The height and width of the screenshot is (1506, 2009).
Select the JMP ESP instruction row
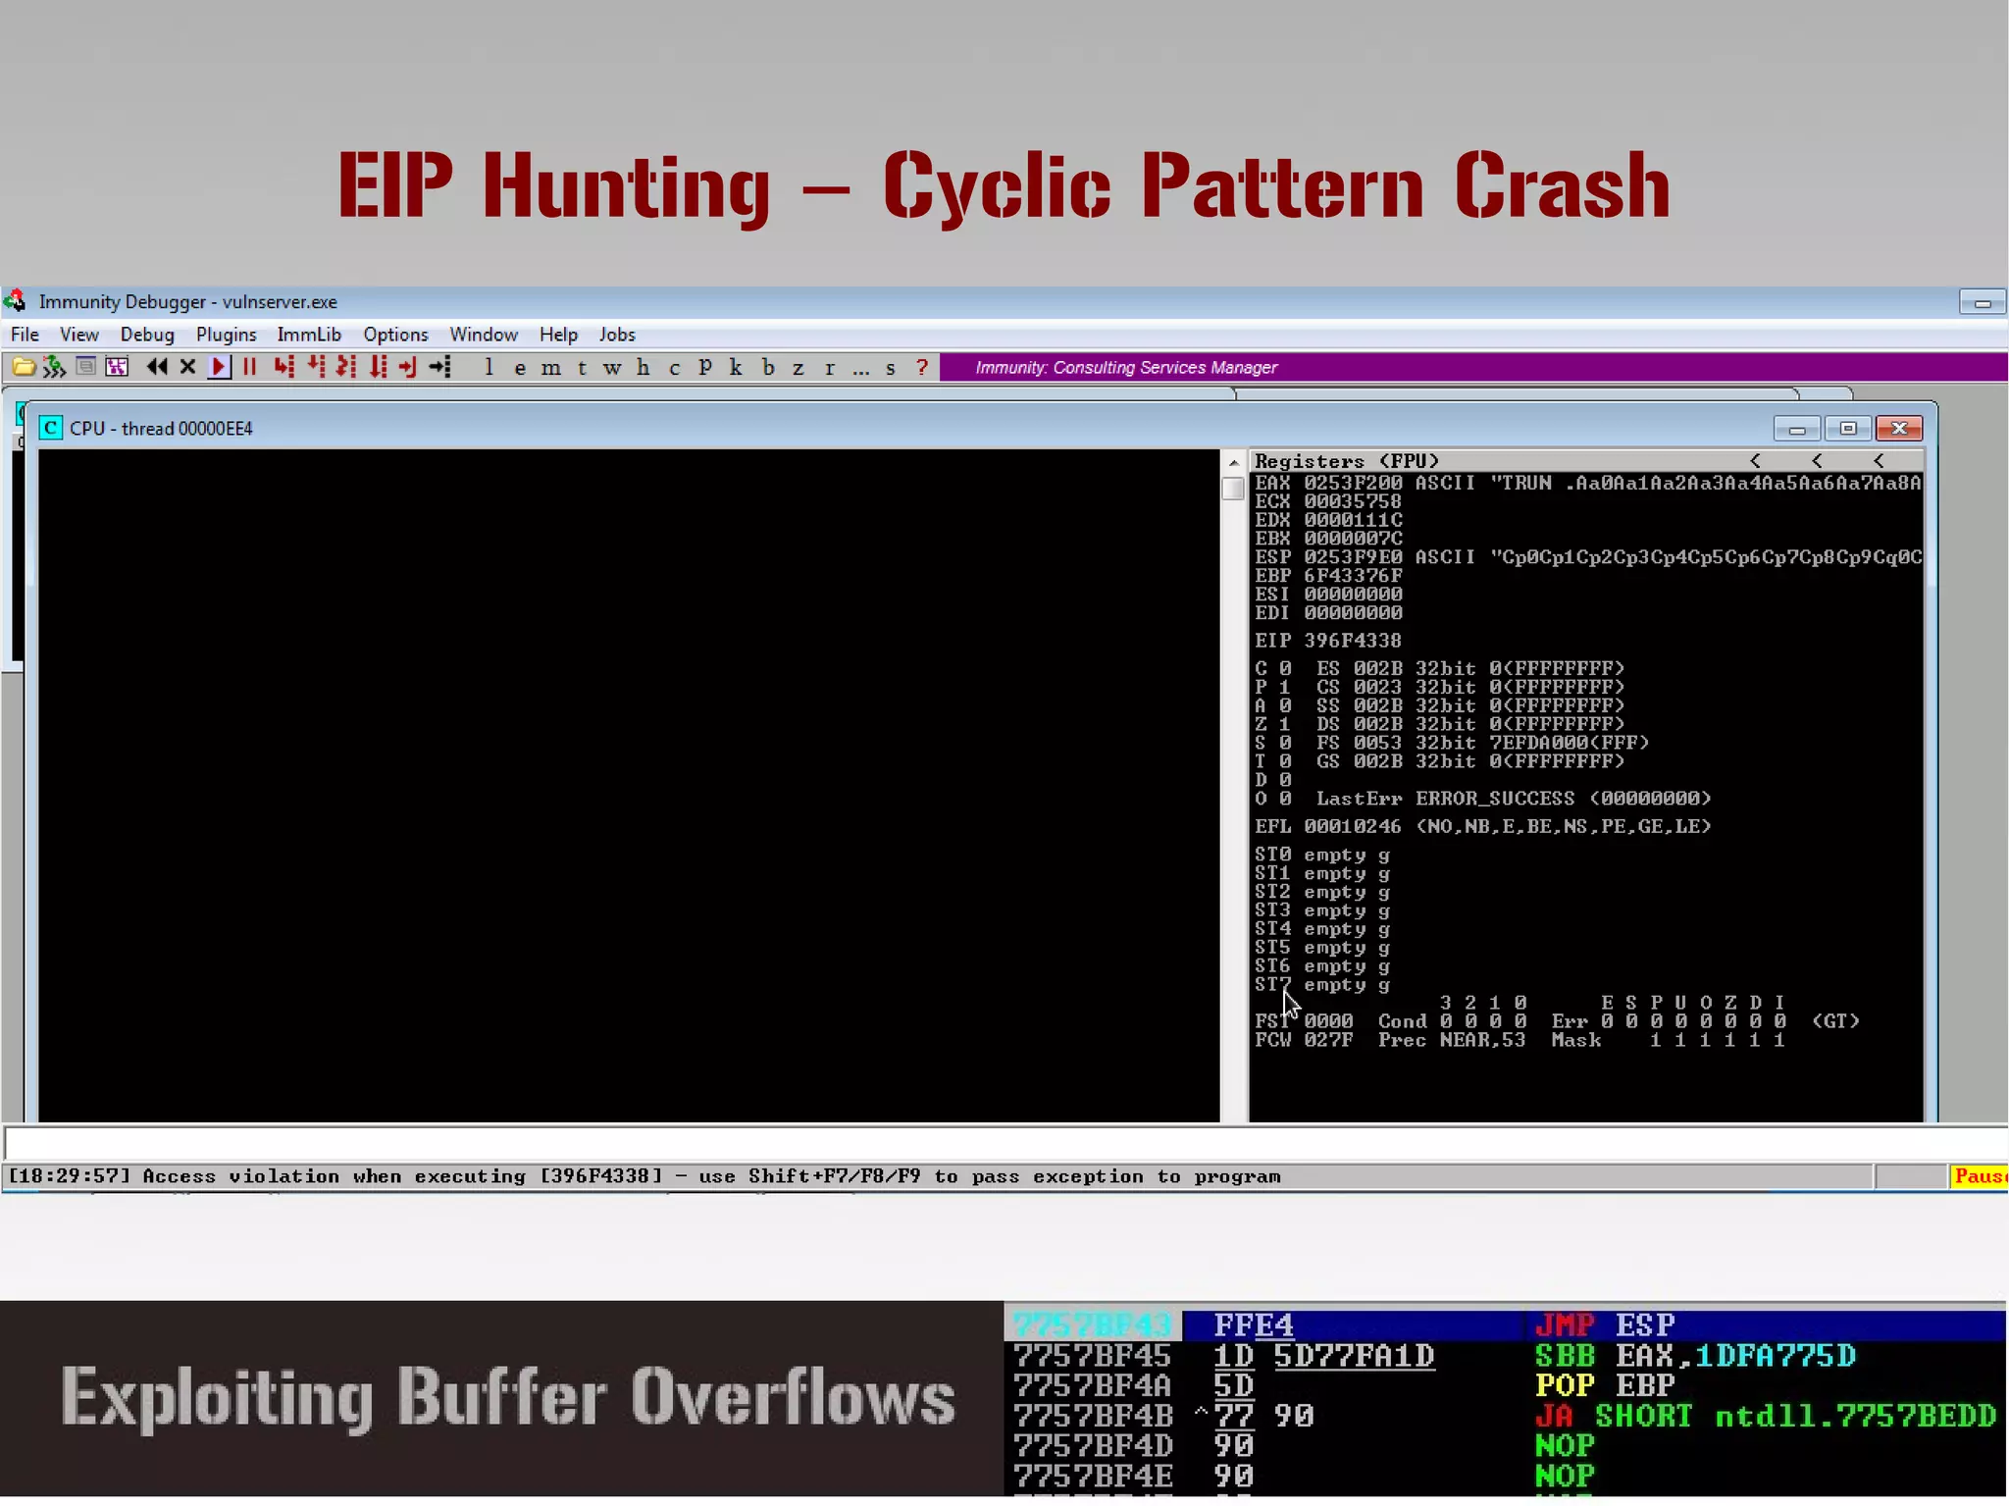[x=1505, y=1325]
